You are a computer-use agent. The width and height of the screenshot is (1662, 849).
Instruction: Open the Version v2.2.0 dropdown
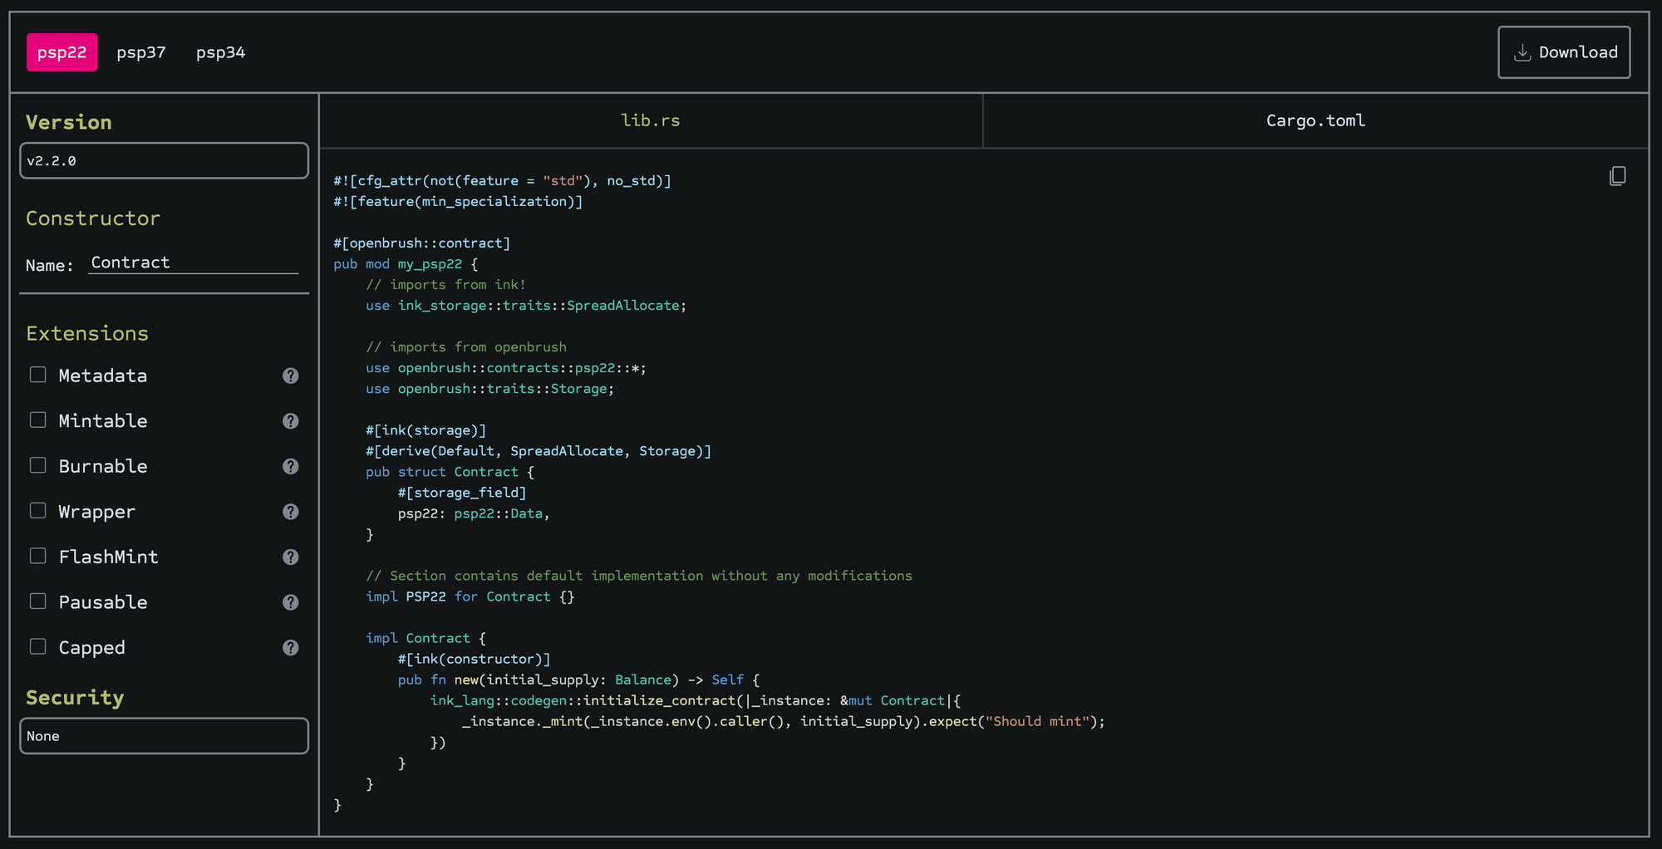(x=164, y=161)
